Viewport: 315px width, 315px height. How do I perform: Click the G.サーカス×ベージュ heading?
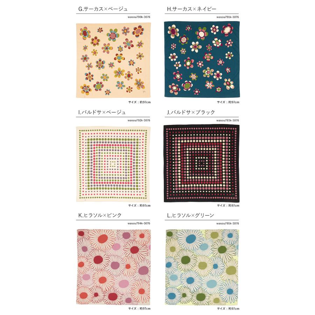coord(103,9)
